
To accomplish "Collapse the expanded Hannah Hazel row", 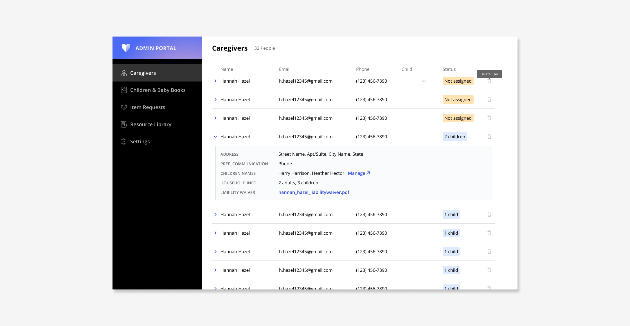I will coord(215,137).
